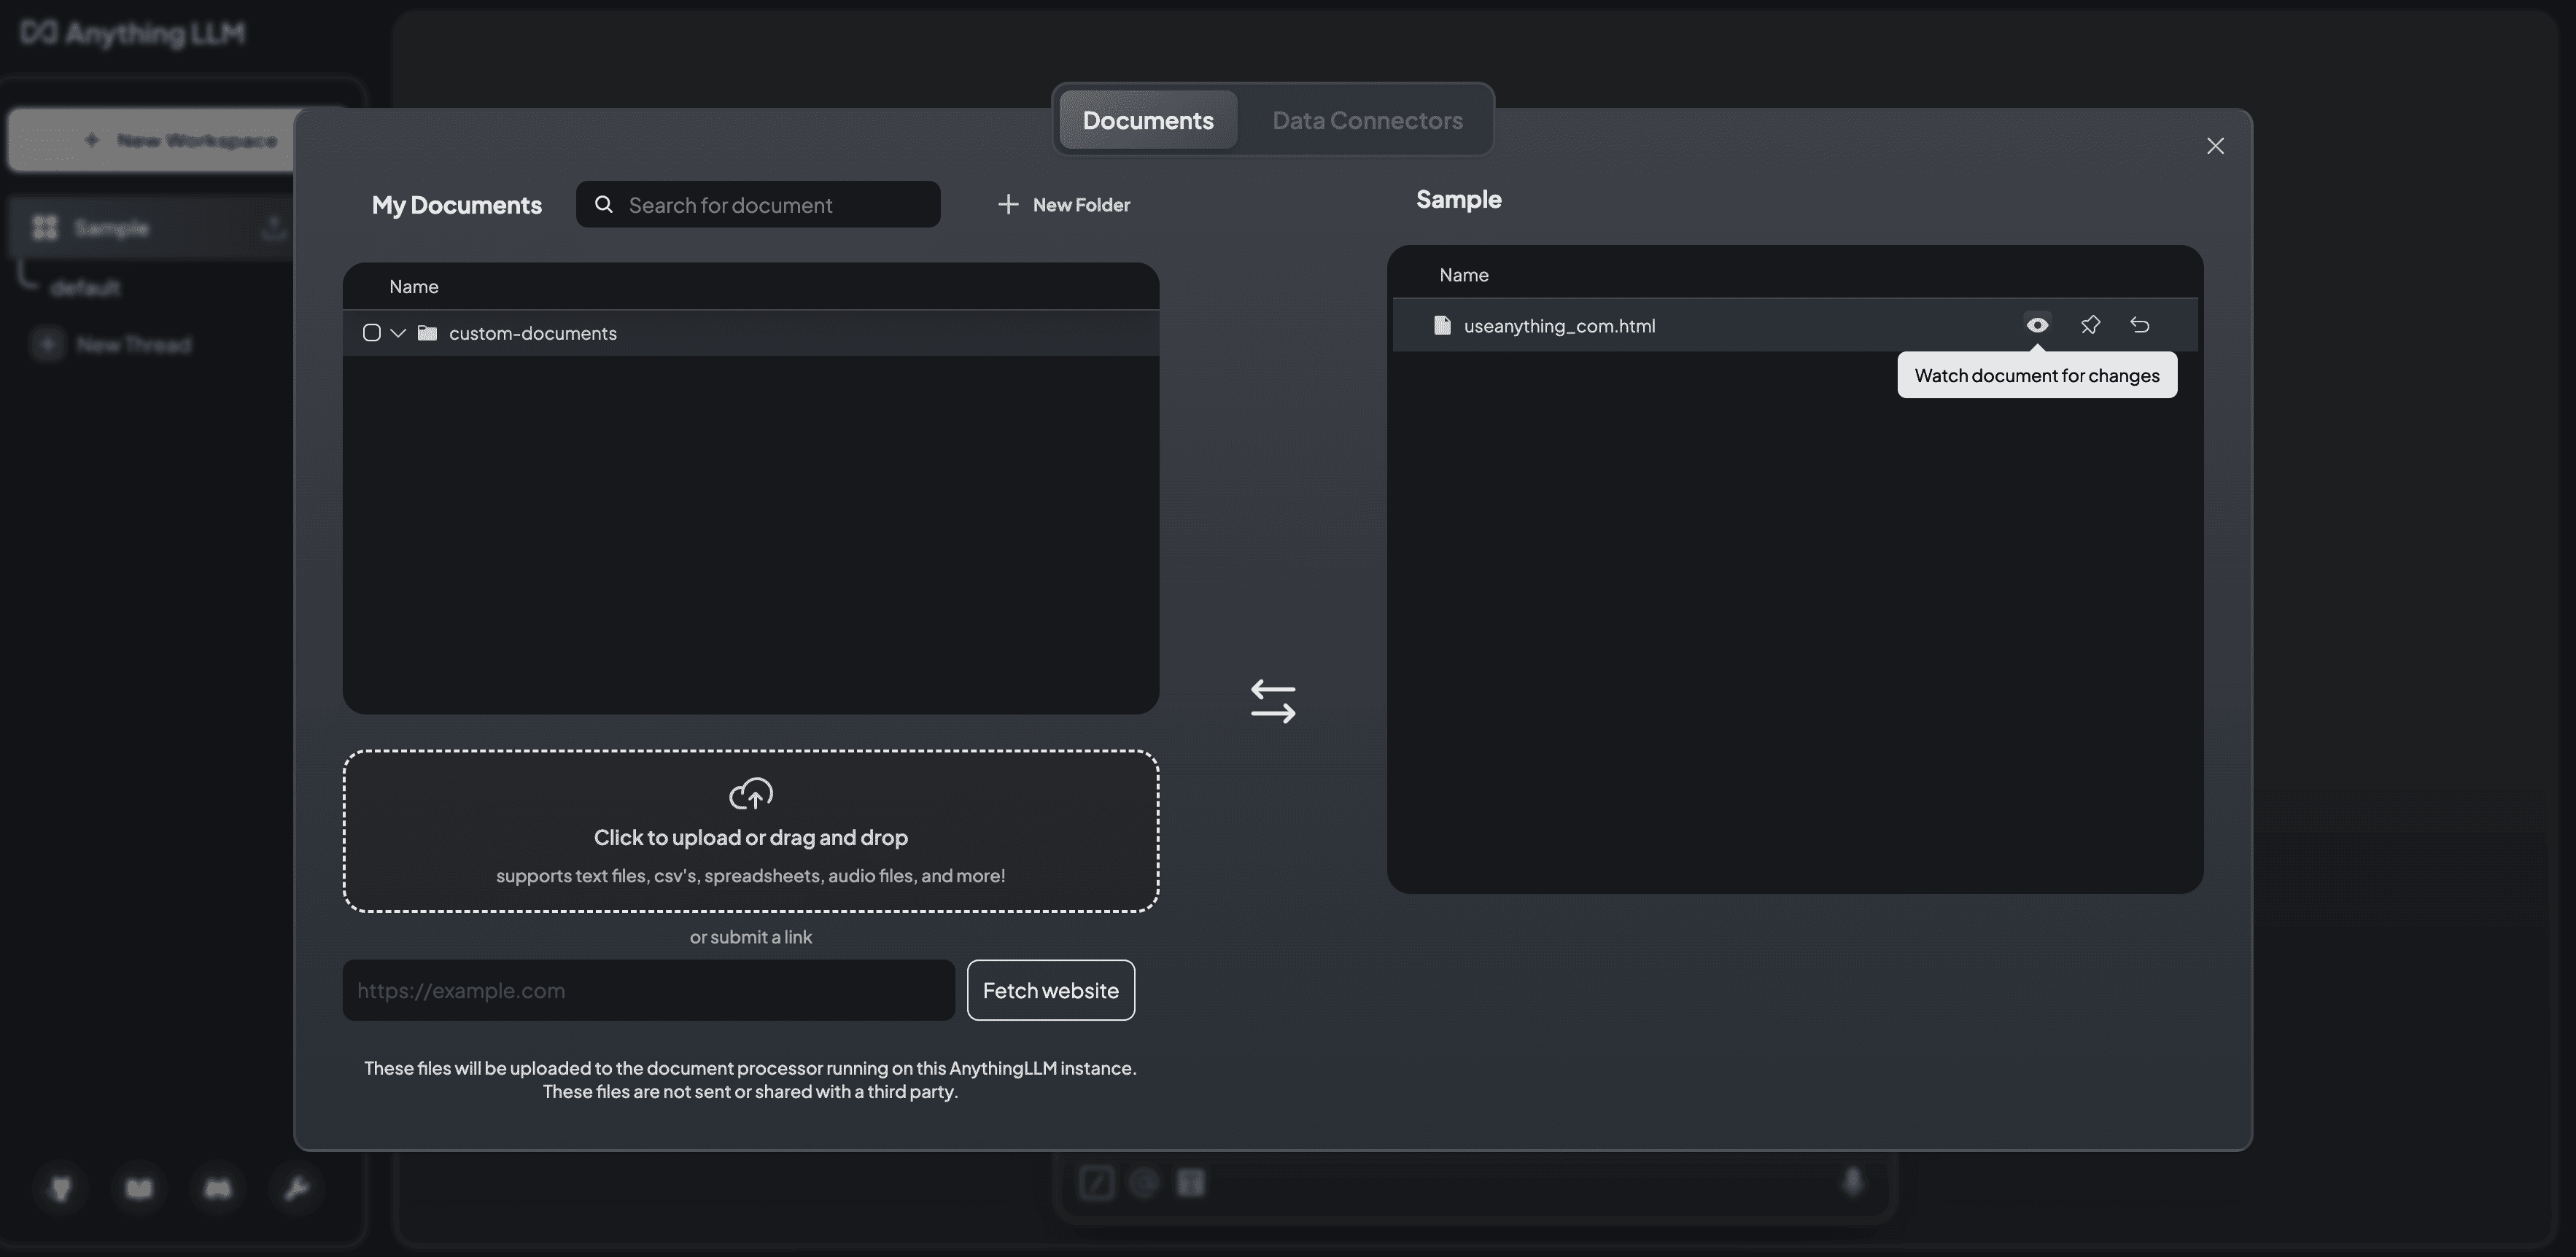
Task: Expand the Sample workspace in the sidebar
Action: tap(112, 227)
